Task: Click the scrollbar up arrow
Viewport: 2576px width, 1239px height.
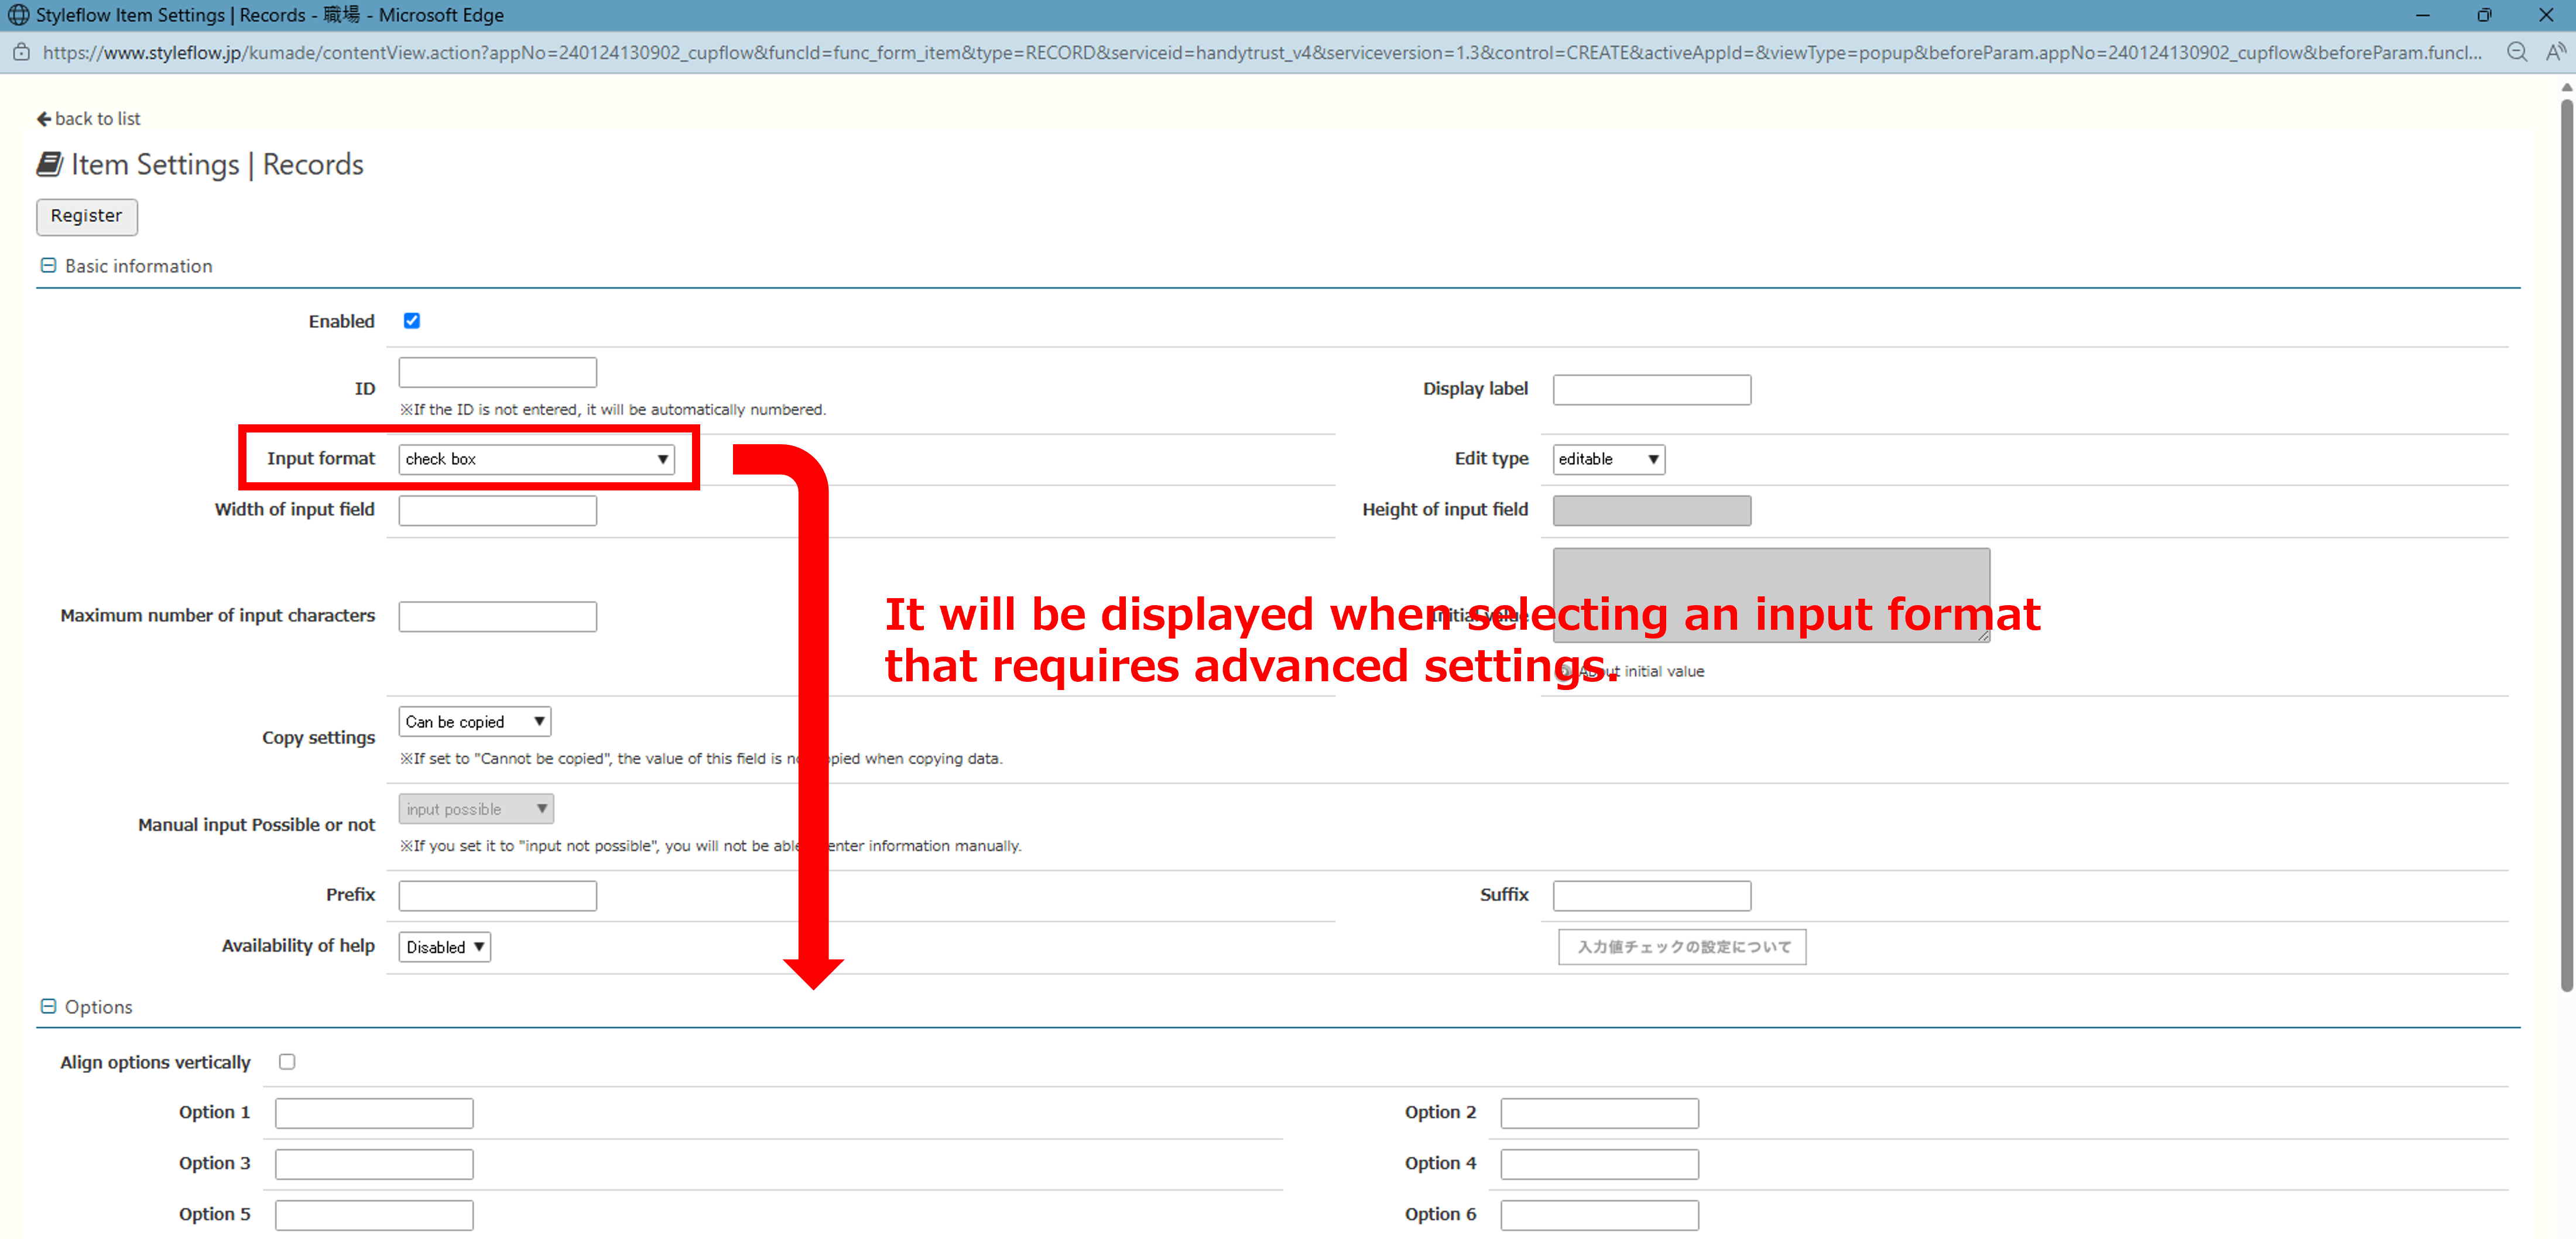Action: [2567, 87]
